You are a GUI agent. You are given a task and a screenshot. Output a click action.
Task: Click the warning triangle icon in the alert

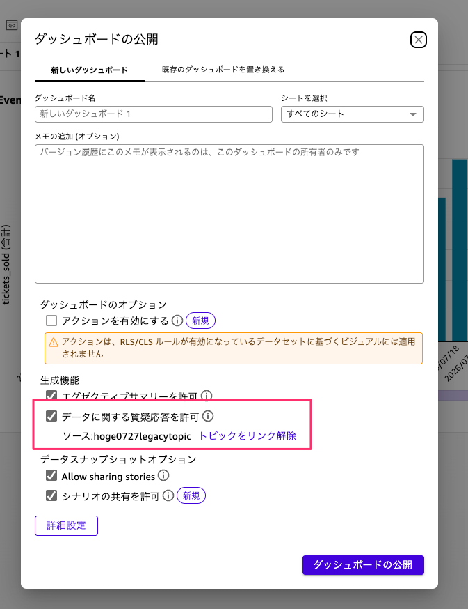pos(54,342)
